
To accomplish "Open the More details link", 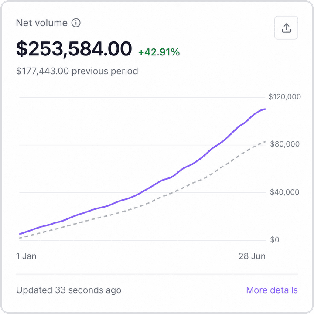I will click(272, 290).
